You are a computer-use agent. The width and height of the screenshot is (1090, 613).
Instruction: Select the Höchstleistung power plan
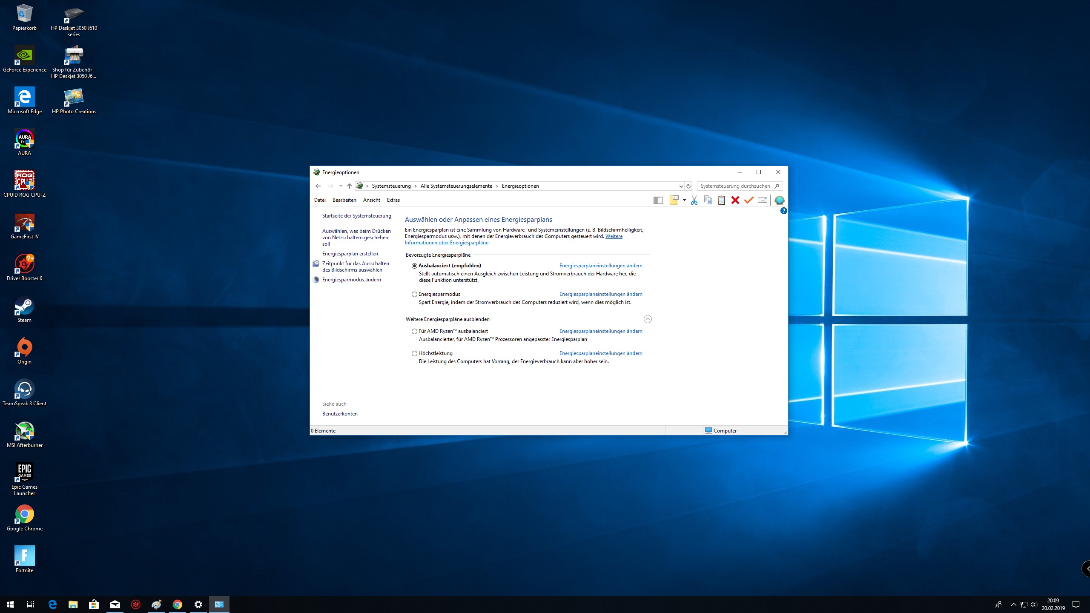(414, 353)
